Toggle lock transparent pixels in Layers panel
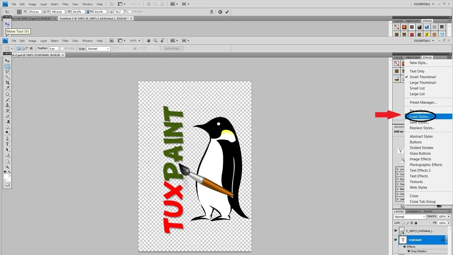The width and height of the screenshot is (453, 255). 403,223
